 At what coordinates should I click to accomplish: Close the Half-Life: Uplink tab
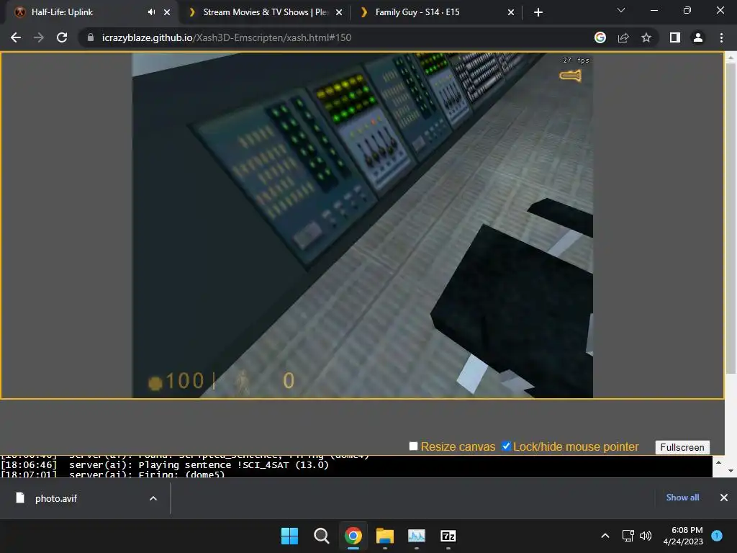[x=167, y=12]
